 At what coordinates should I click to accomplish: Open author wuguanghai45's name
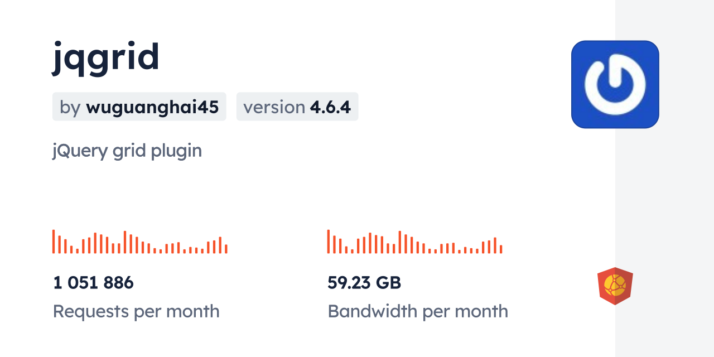pos(152,107)
